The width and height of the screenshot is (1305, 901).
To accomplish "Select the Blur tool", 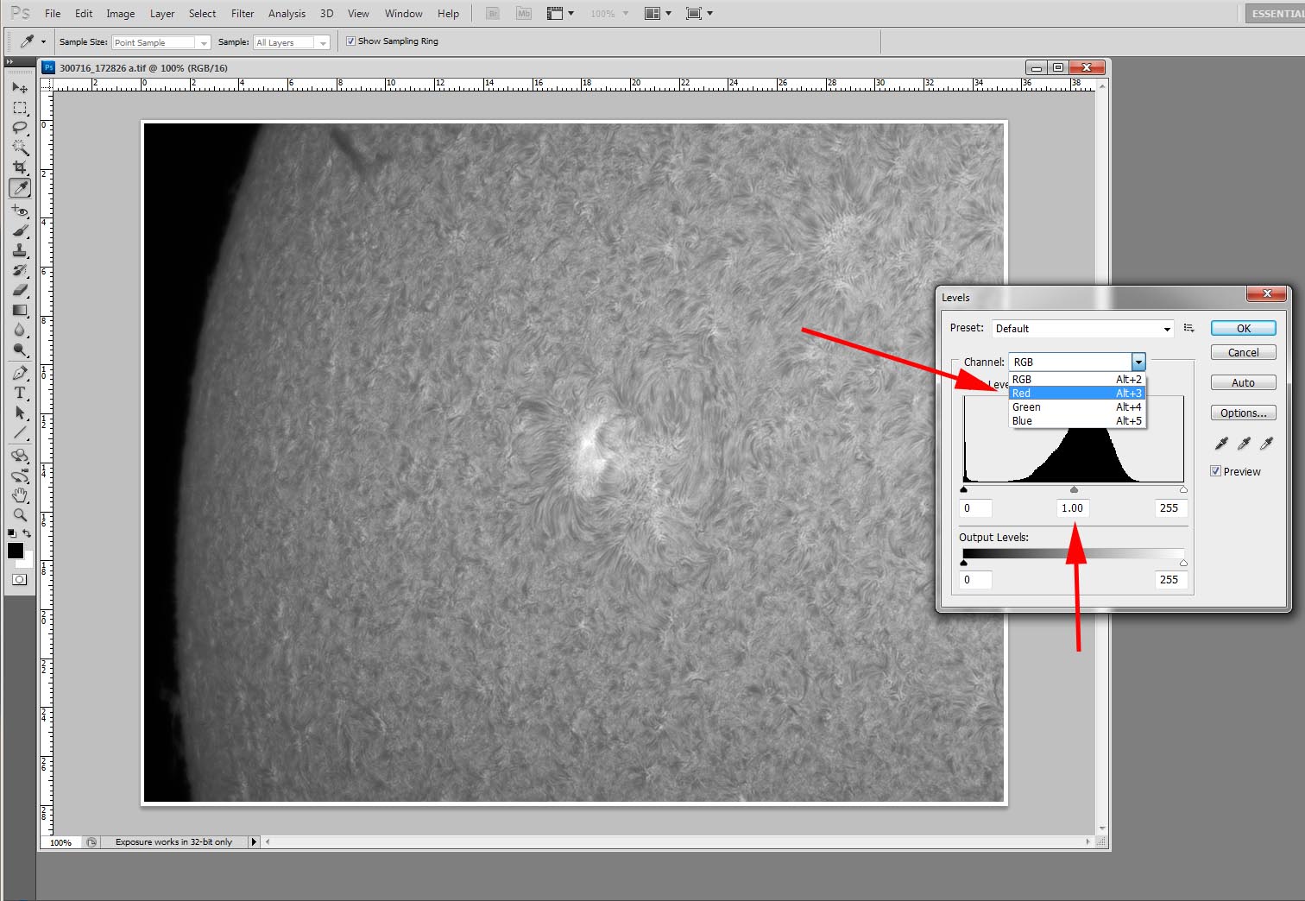I will tap(20, 330).
